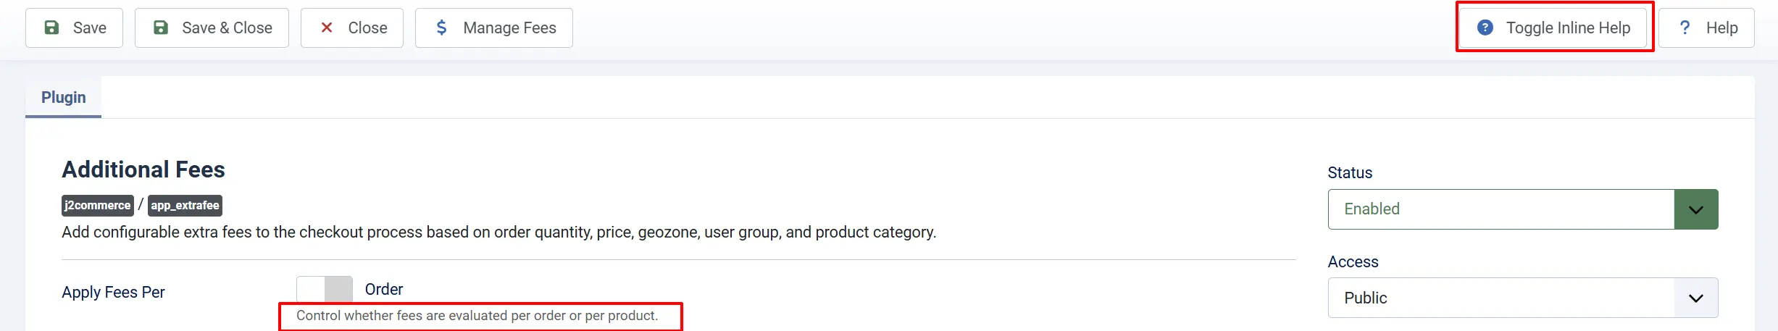Click the blue question icon on Toggle Inline Help
This screenshot has width=1778, height=331.
pyautogui.click(x=1485, y=28)
